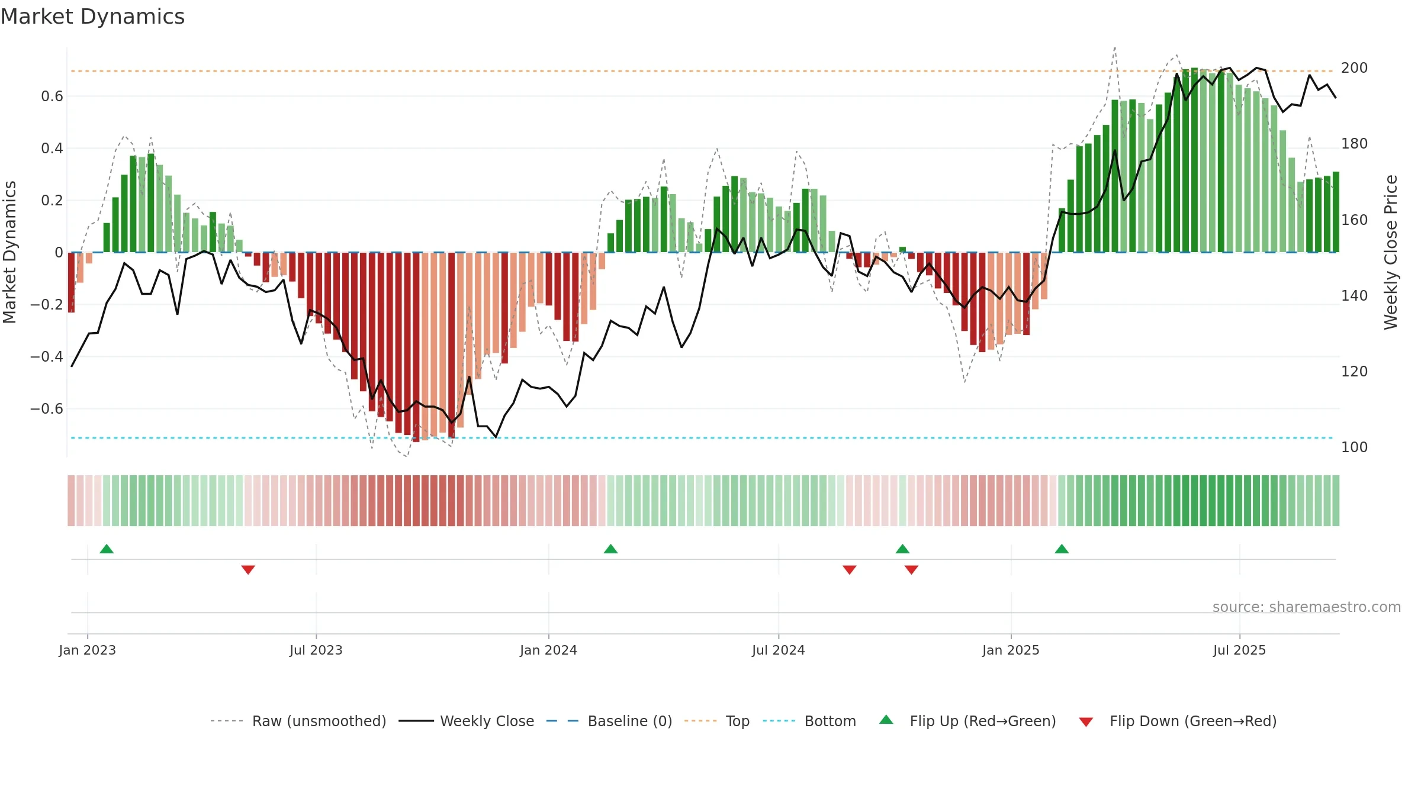Image resolution: width=1421 pixels, height=799 pixels.
Task: Click the Jul 2024 x-axis label
Action: click(x=779, y=650)
